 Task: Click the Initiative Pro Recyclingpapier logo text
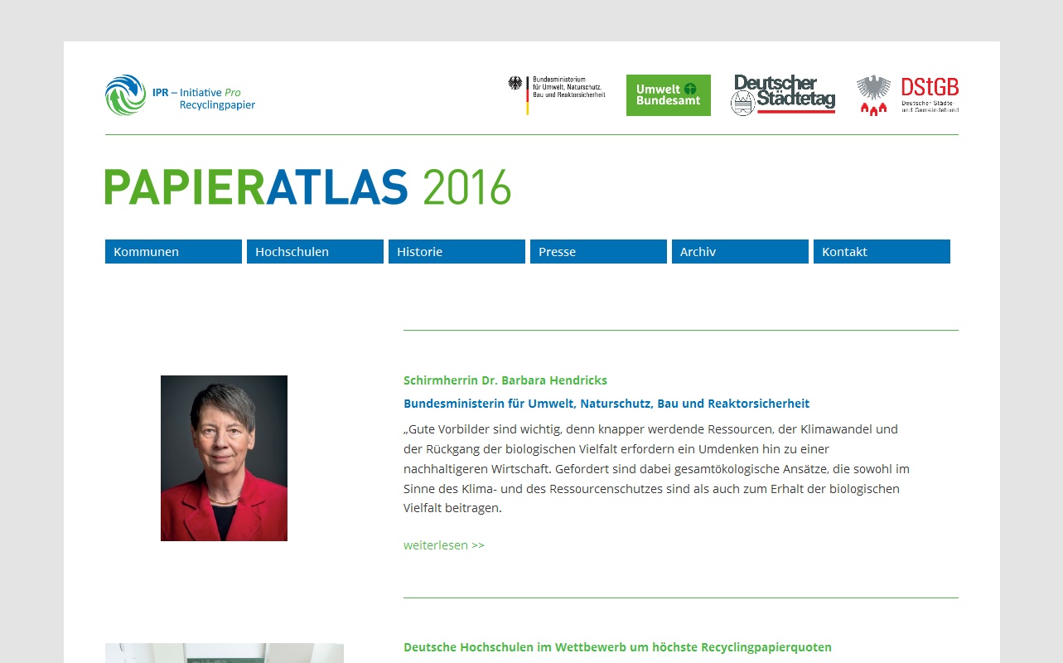click(x=204, y=99)
